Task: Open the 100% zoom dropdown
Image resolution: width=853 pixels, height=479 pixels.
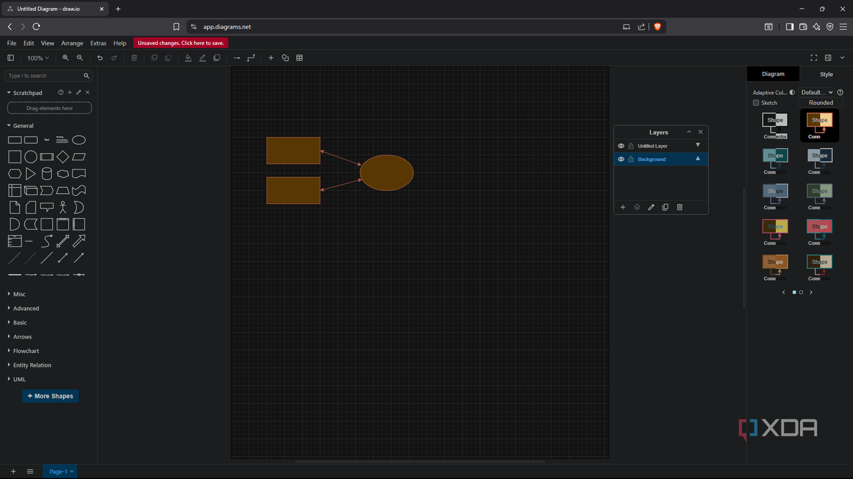Action: [38, 58]
